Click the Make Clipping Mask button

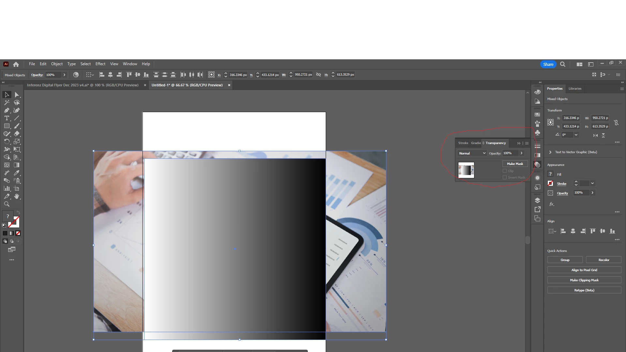tap(584, 280)
